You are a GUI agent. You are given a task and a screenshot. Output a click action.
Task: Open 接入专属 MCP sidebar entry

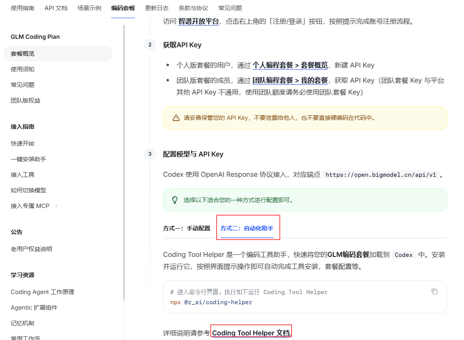[30, 206]
